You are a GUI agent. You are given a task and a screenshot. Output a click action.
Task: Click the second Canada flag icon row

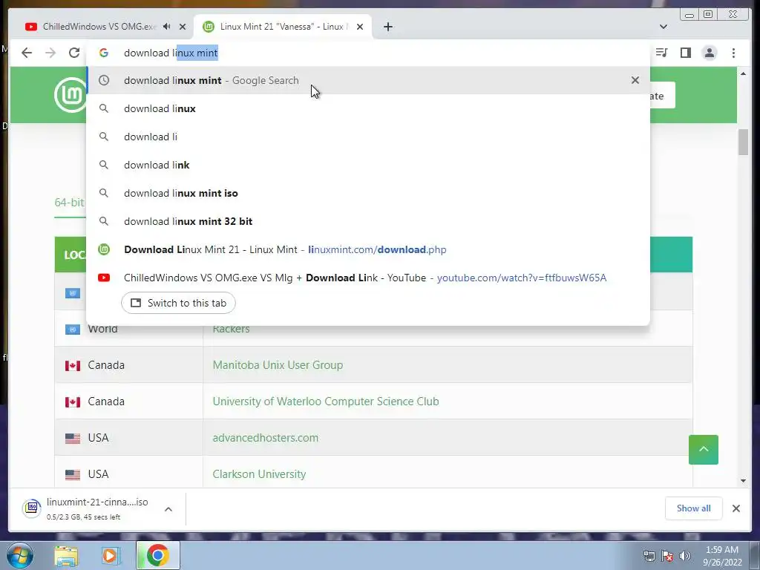pos(73,402)
